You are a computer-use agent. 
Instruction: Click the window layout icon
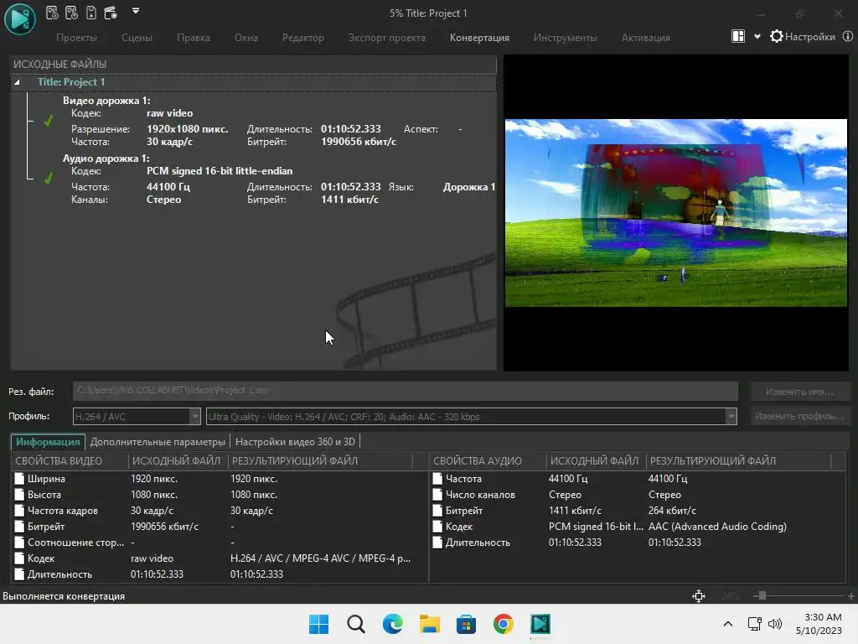738,37
